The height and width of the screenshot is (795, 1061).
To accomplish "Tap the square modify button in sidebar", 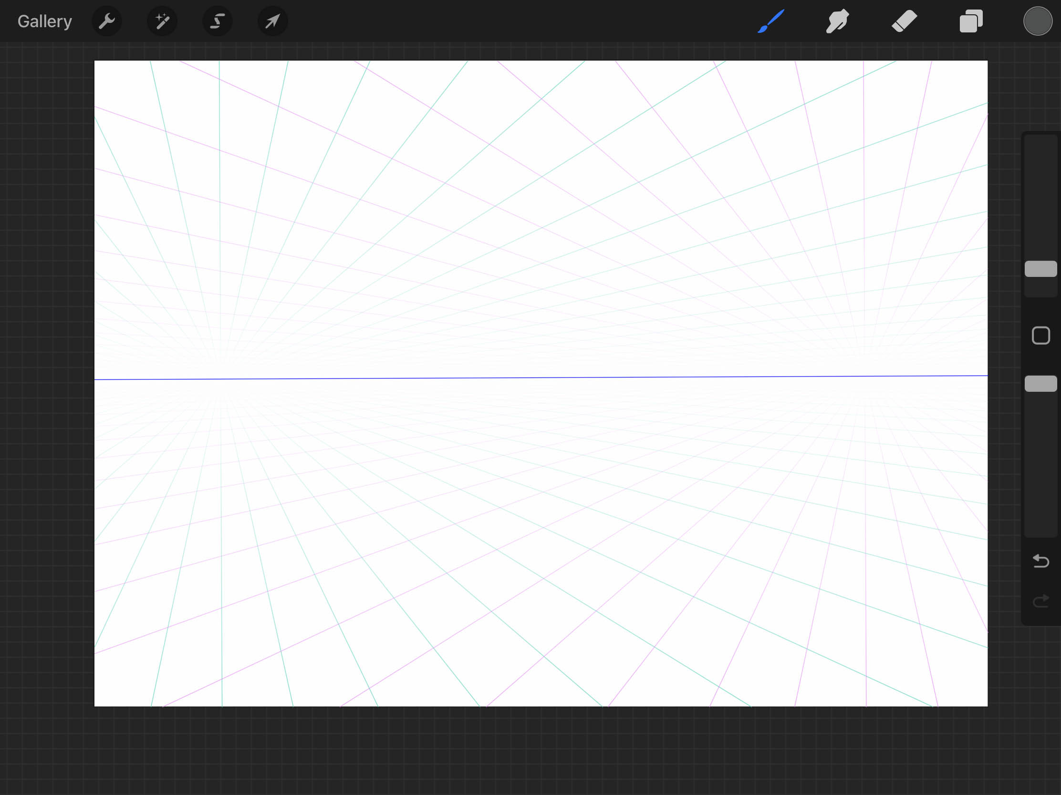I will pyautogui.click(x=1041, y=336).
